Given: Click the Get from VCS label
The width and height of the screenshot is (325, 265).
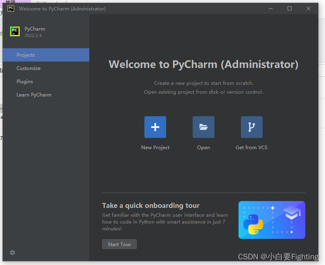Looking at the screenshot, I should pos(251,148).
